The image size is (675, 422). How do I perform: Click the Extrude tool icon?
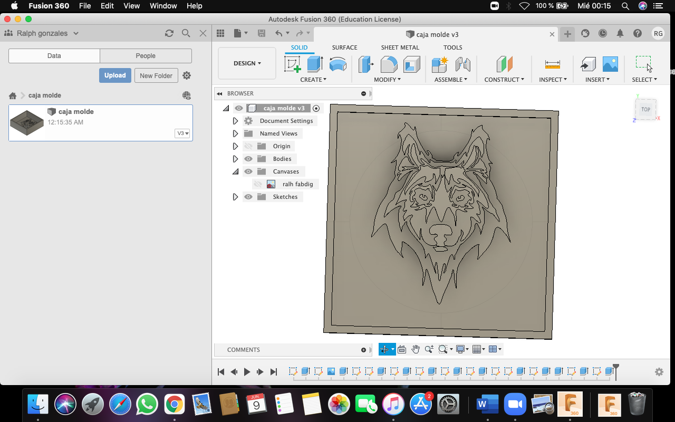click(x=315, y=64)
